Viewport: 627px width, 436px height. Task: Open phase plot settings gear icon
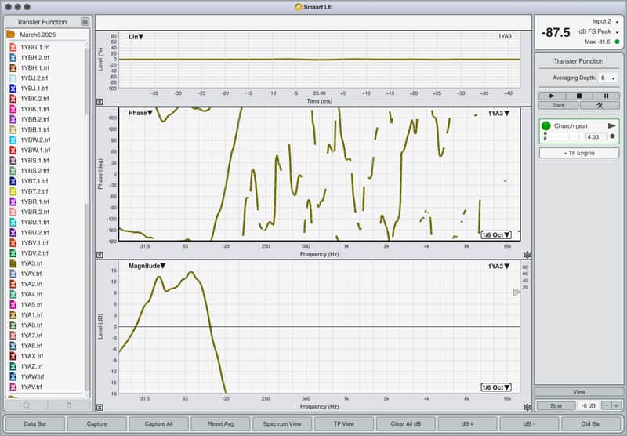527,255
